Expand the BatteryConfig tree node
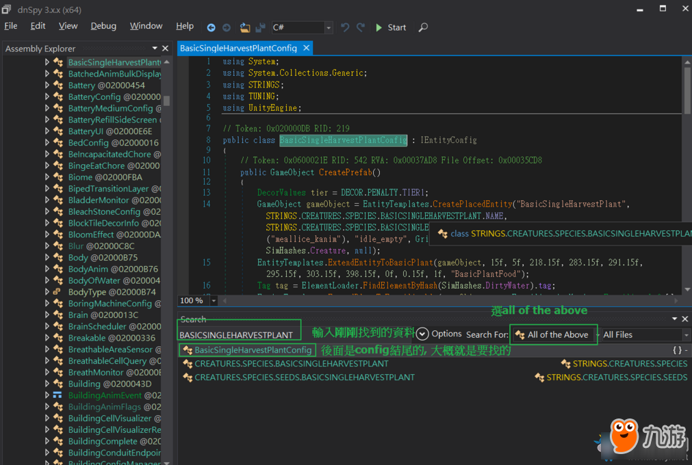692x465 pixels. [x=47, y=96]
